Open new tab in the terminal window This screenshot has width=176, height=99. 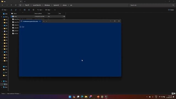pyautogui.click(x=44, y=21)
